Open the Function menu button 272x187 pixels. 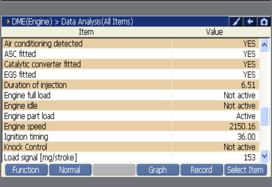click(x=26, y=170)
